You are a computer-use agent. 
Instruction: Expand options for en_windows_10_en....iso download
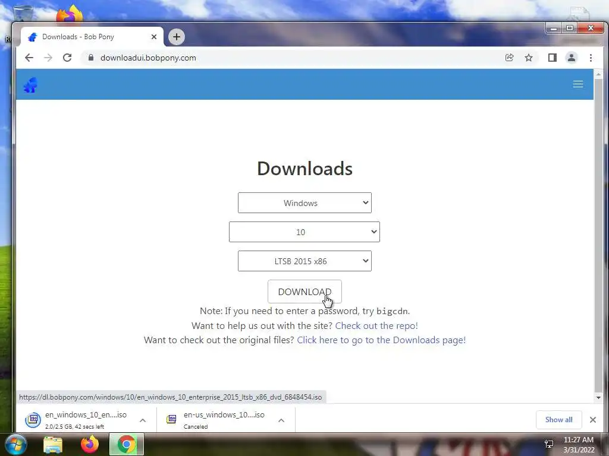[143, 420]
